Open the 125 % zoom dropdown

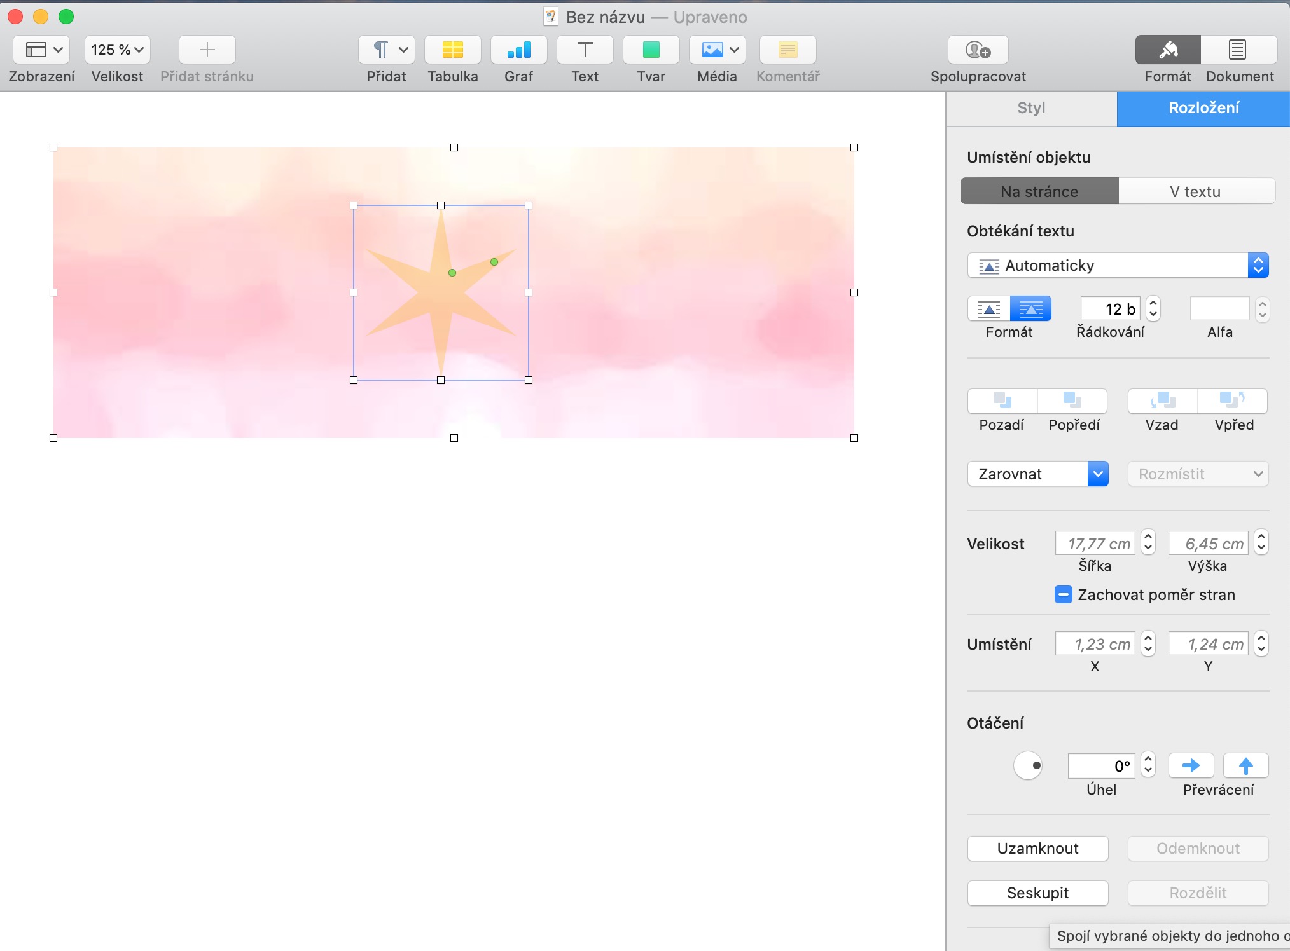(x=117, y=50)
